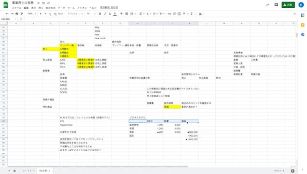Image resolution: width=307 pixels, height=174 pixels.
Task: Open Google Tasks side panel
Action: [303, 34]
